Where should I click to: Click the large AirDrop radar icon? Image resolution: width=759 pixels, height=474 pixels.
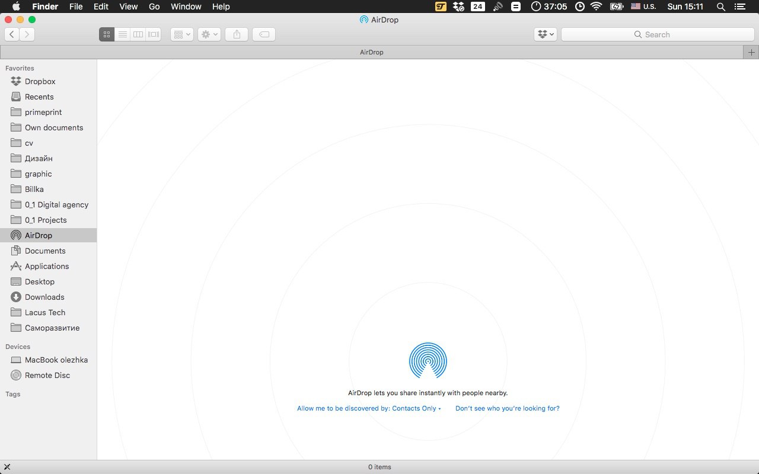(x=428, y=360)
